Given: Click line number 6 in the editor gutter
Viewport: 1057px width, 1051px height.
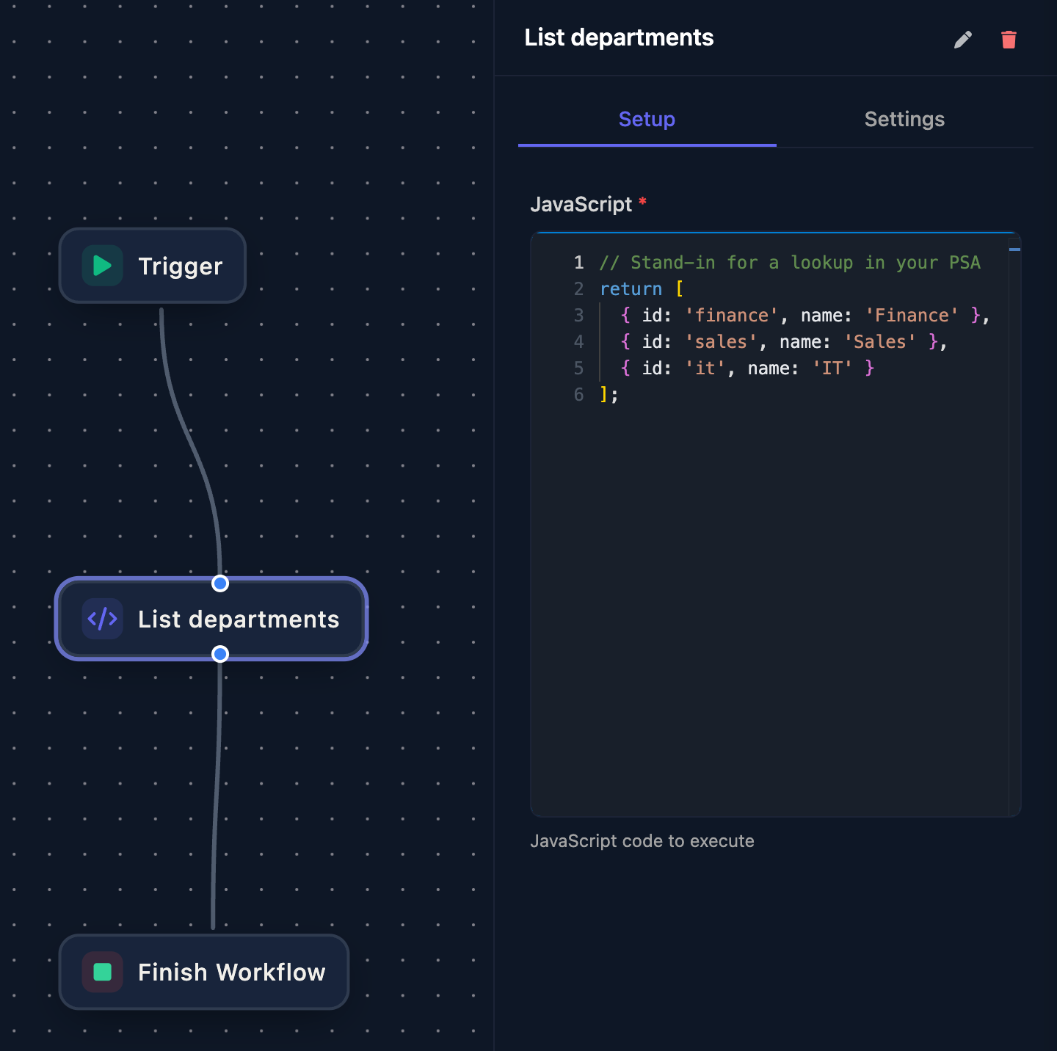Looking at the screenshot, I should (578, 395).
